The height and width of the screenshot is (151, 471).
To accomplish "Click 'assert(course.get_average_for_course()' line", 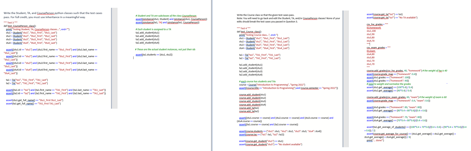I will pos(410,135).
